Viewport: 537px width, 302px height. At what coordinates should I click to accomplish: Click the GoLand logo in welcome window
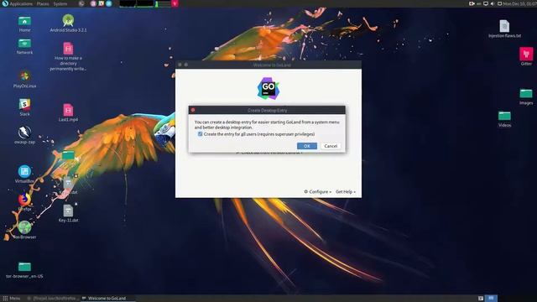pos(268,88)
